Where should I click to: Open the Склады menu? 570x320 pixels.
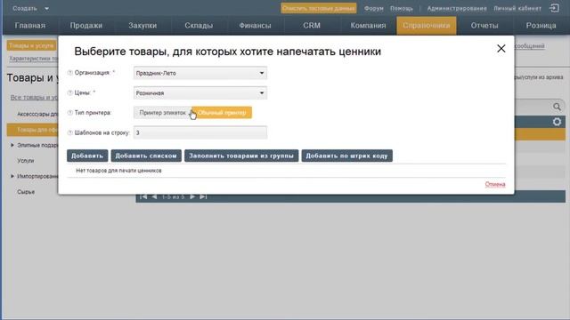click(x=199, y=26)
